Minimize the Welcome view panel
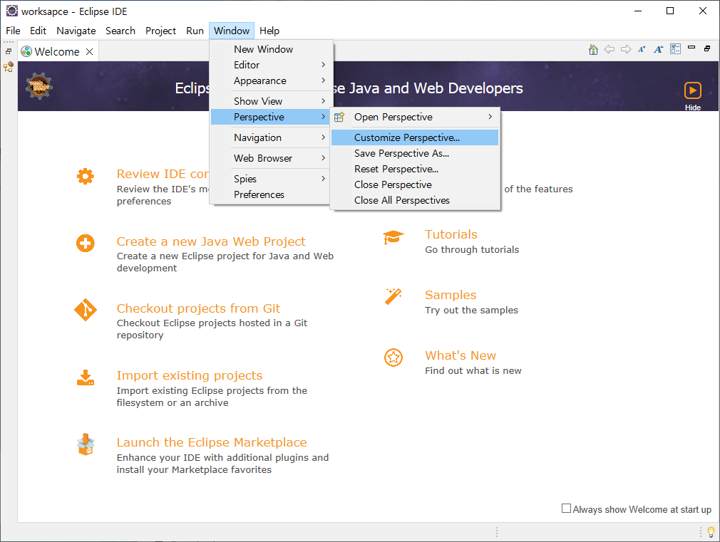Image resolution: width=720 pixels, height=542 pixels. pos(691,47)
